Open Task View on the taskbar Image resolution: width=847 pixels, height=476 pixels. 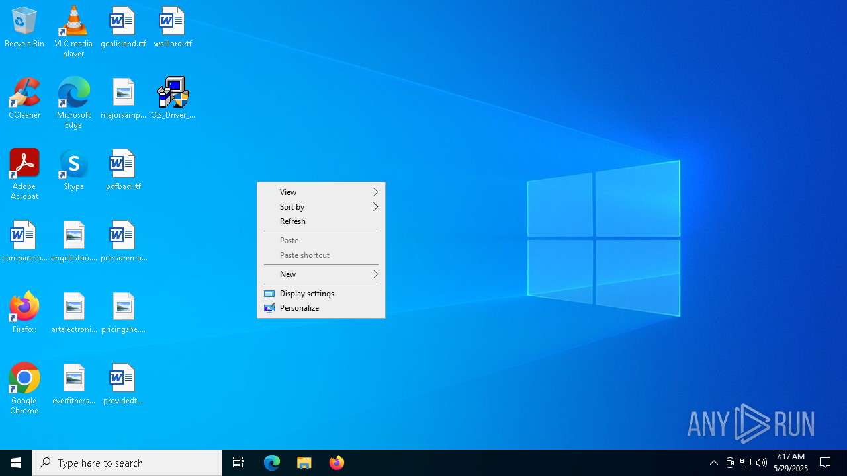pos(238,463)
